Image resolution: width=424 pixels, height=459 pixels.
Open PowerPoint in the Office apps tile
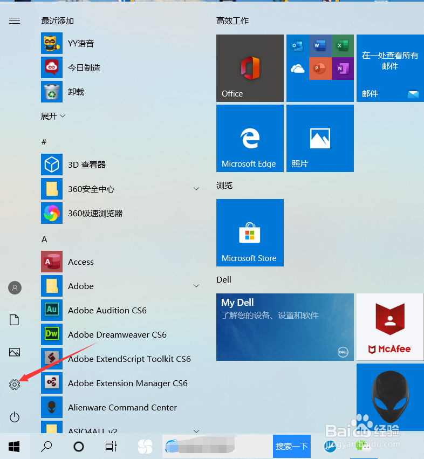320,68
